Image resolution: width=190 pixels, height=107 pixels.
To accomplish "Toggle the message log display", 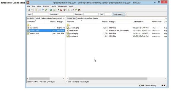I will [x=36, y=10].
